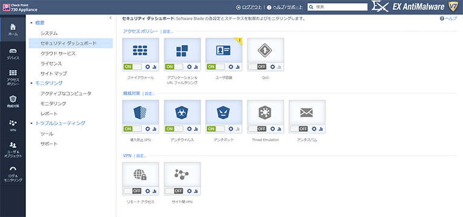The height and width of the screenshot is (217, 463).
Task: View Anti-Spam statistics bar chart icon
Action: [321, 129]
